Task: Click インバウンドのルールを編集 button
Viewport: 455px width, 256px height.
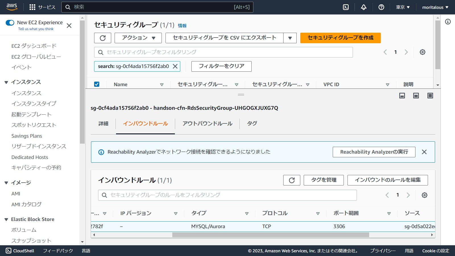Action: pyautogui.click(x=388, y=180)
